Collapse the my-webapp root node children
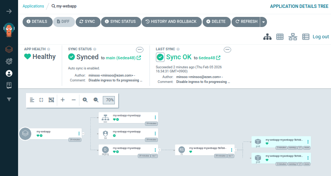Viewport: 331px width, 176px height. (83, 134)
